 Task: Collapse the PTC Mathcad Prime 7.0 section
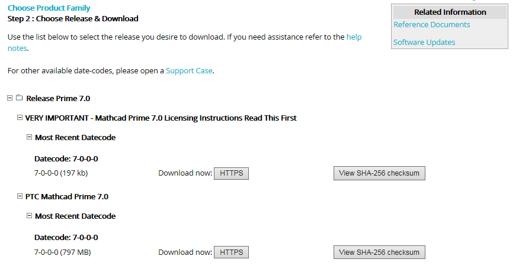click(x=20, y=196)
